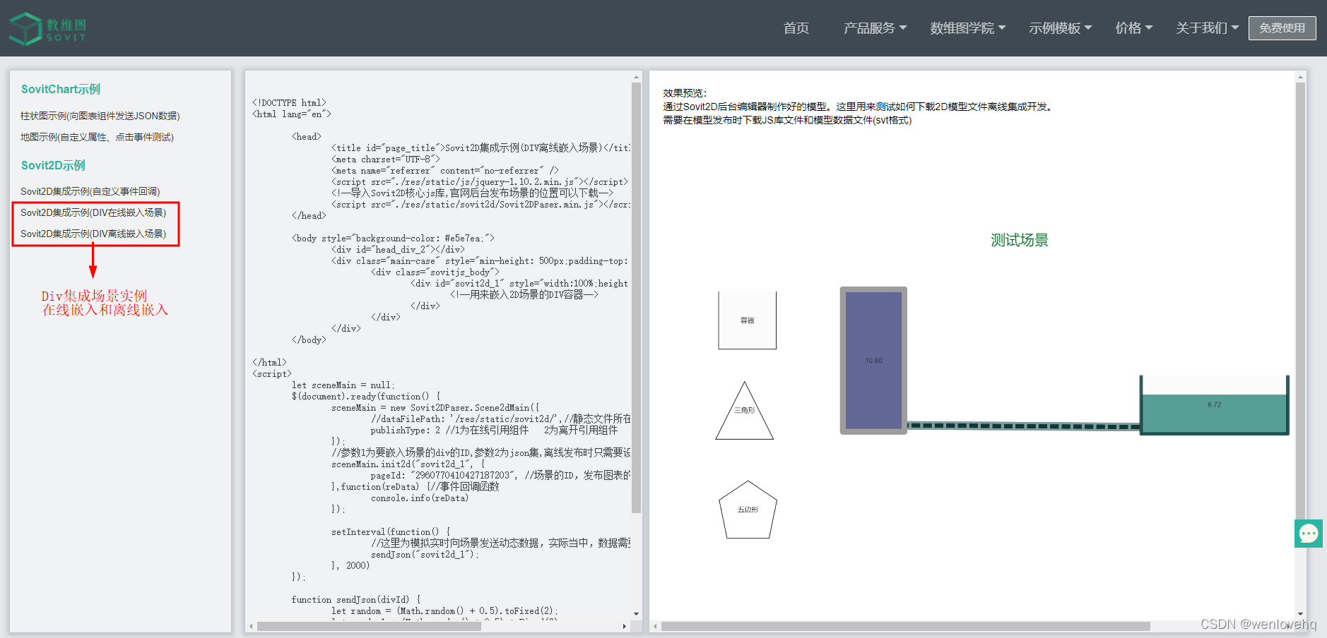Click the preview panel scroll-left arrow
The image size is (1327, 638).
pos(655,626)
